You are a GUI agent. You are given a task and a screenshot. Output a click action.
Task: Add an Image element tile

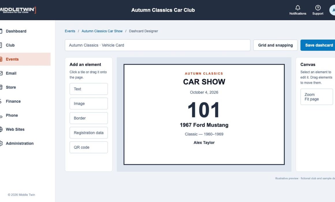tap(88, 104)
